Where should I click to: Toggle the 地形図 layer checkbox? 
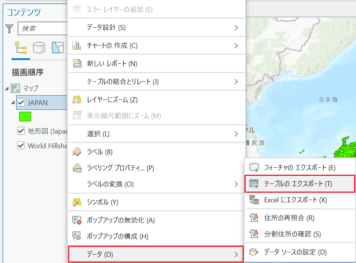click(21, 131)
